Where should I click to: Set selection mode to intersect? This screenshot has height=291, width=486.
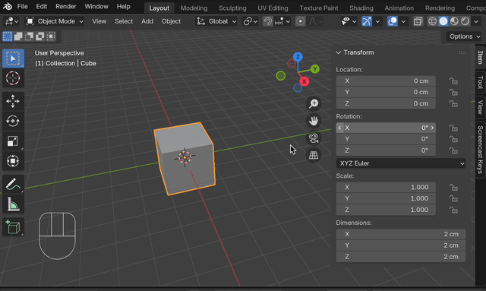(x=51, y=36)
